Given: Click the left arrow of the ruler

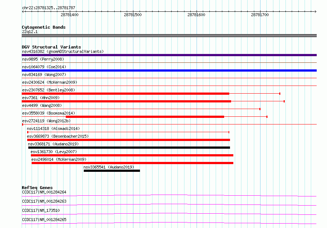Looking at the screenshot, I should tap(23, 11).
